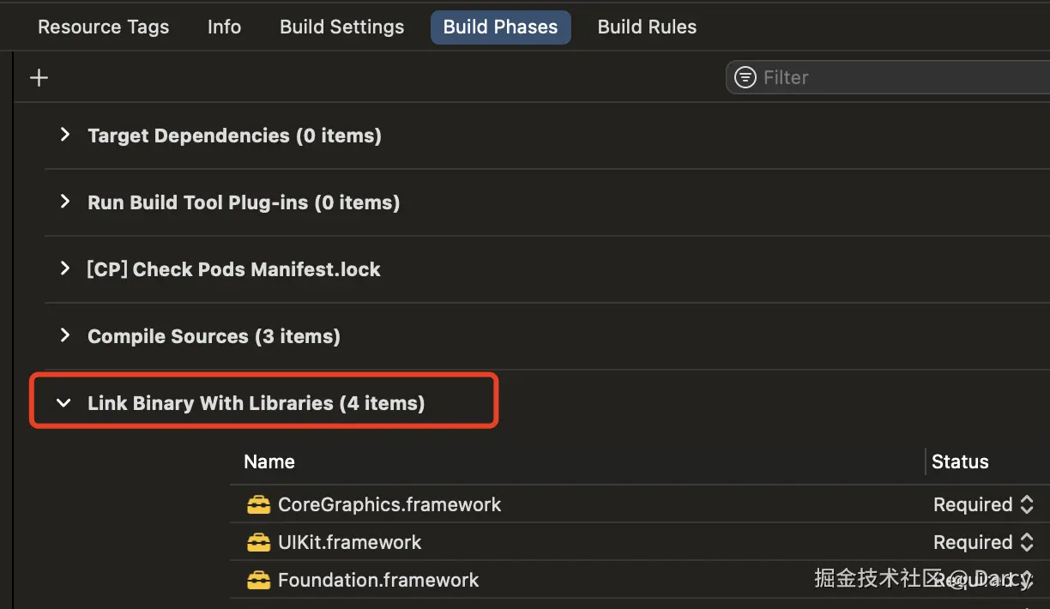Image resolution: width=1050 pixels, height=609 pixels.
Task: Click the filter icon in search field
Action: click(747, 77)
